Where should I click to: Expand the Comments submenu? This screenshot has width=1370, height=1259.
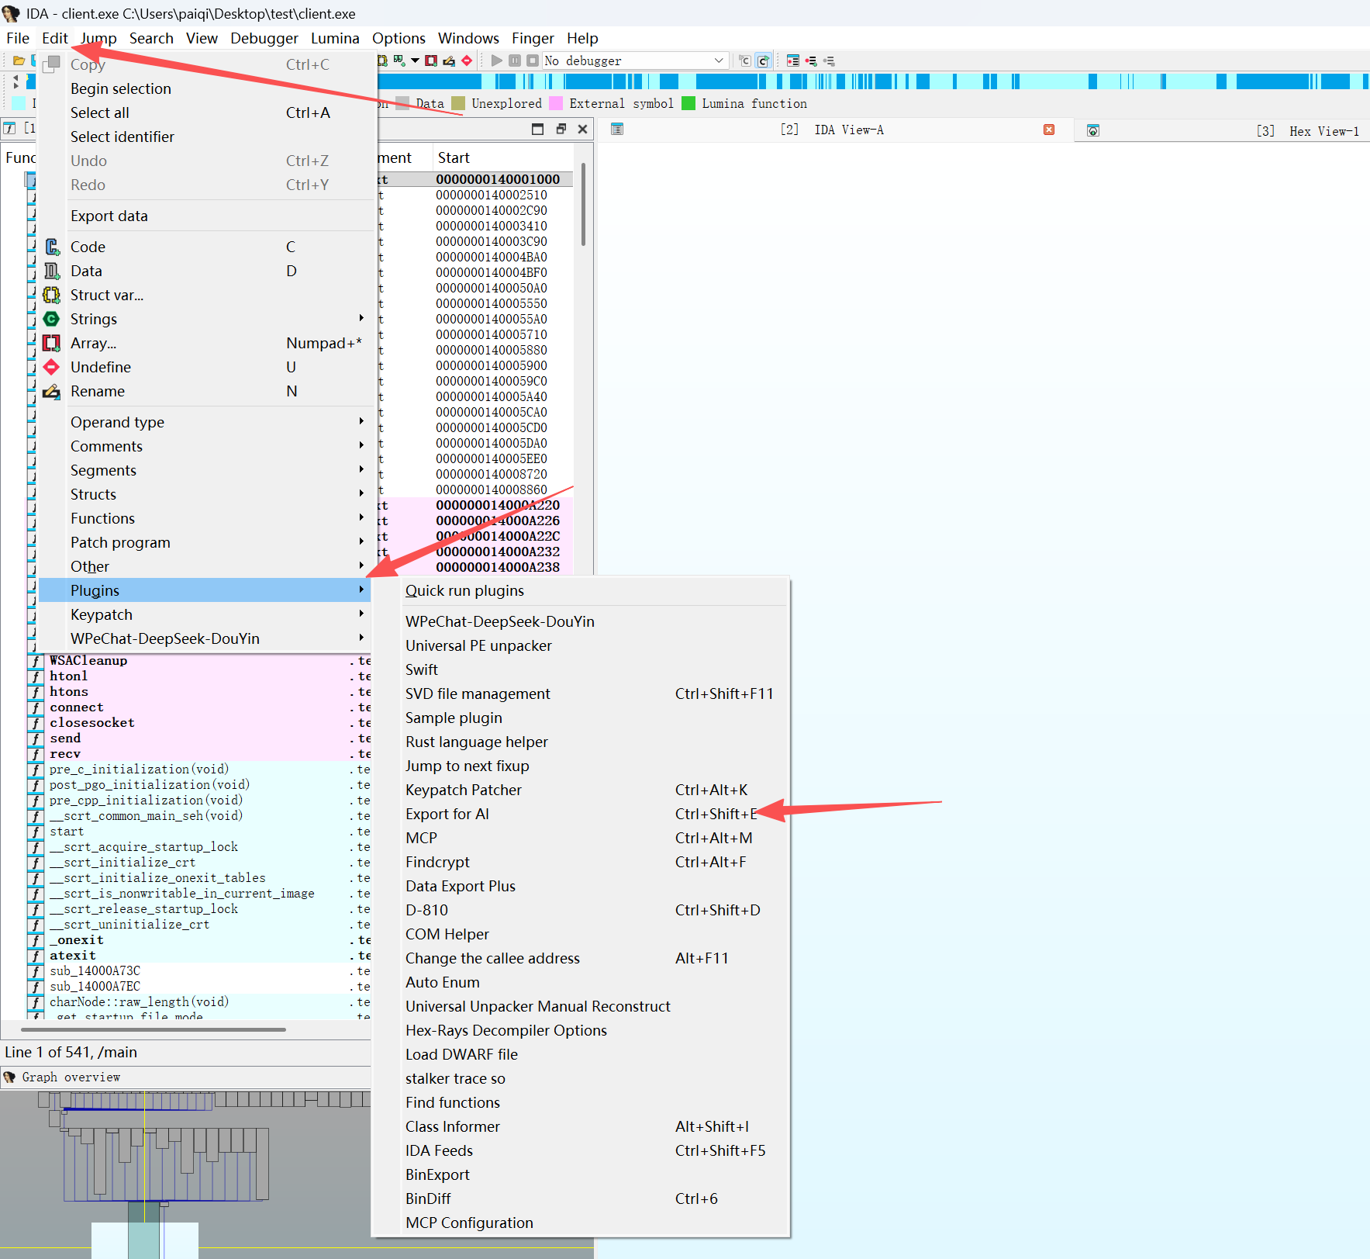click(x=208, y=446)
